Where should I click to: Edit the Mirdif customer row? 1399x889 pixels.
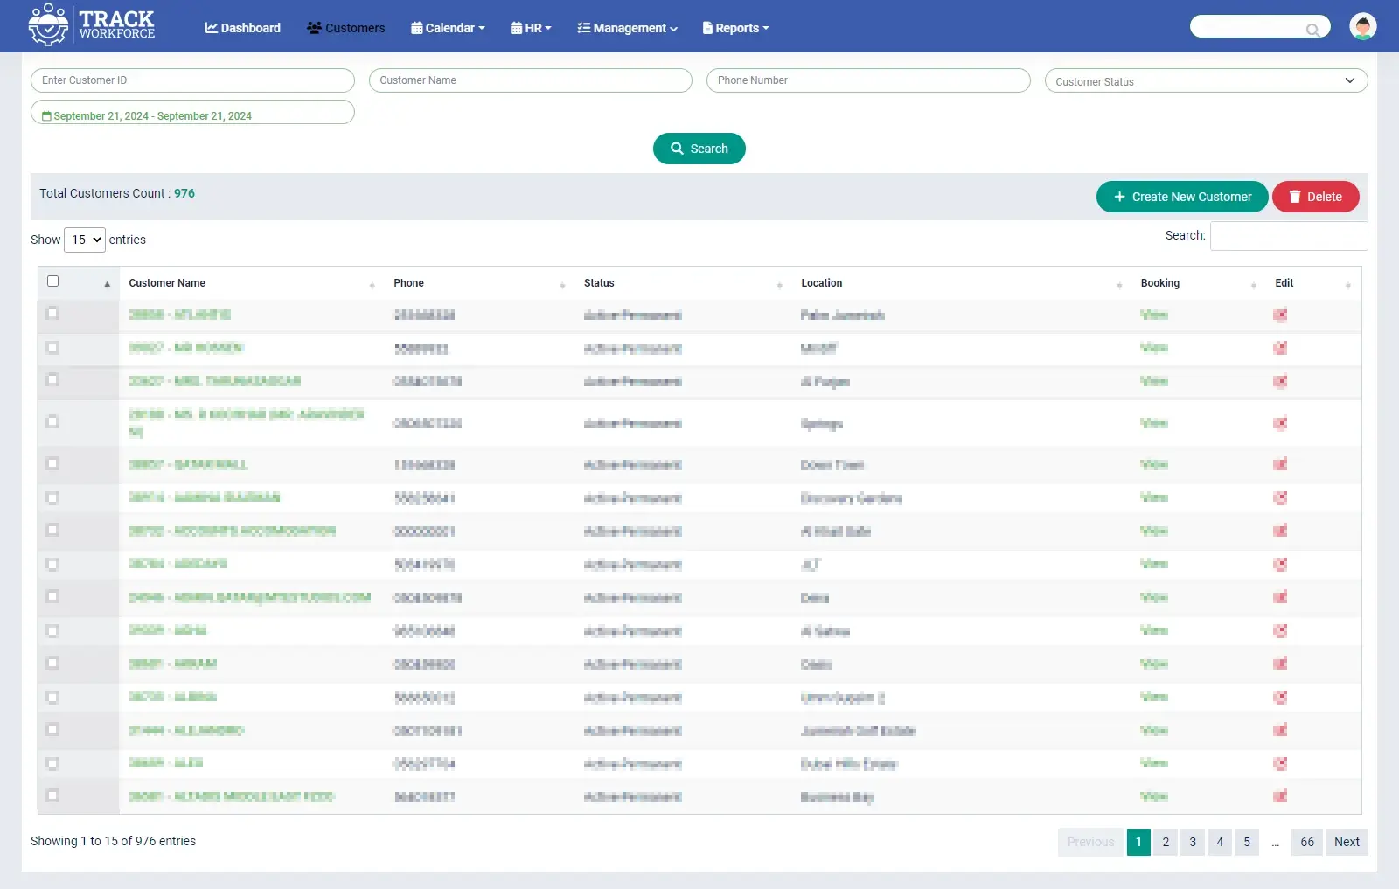click(x=1280, y=349)
